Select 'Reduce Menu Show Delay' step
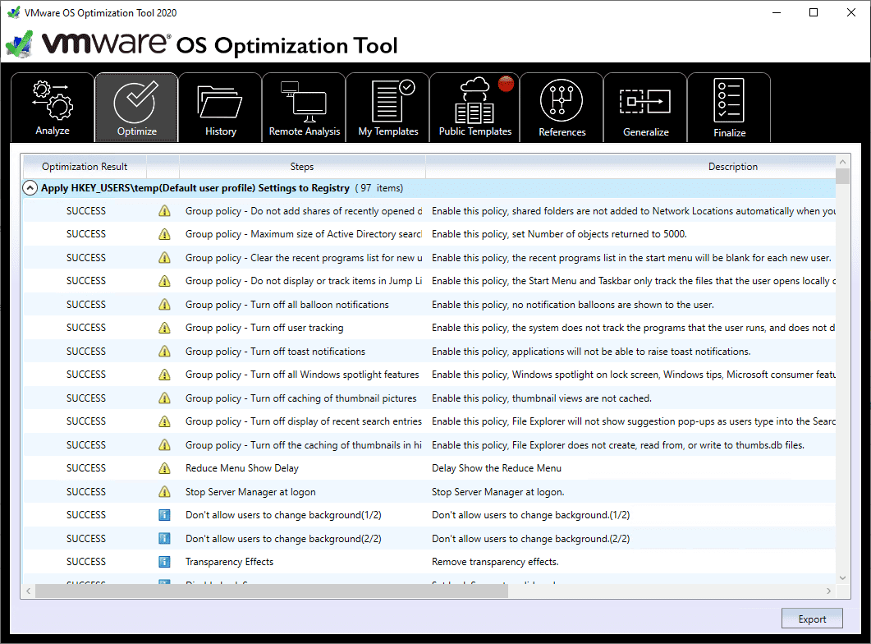Image resolution: width=871 pixels, height=644 pixels. click(x=242, y=468)
